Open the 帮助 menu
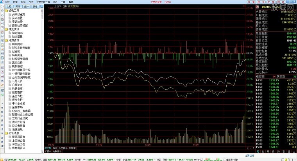This screenshot has width=297, height=161. tap(71, 2)
